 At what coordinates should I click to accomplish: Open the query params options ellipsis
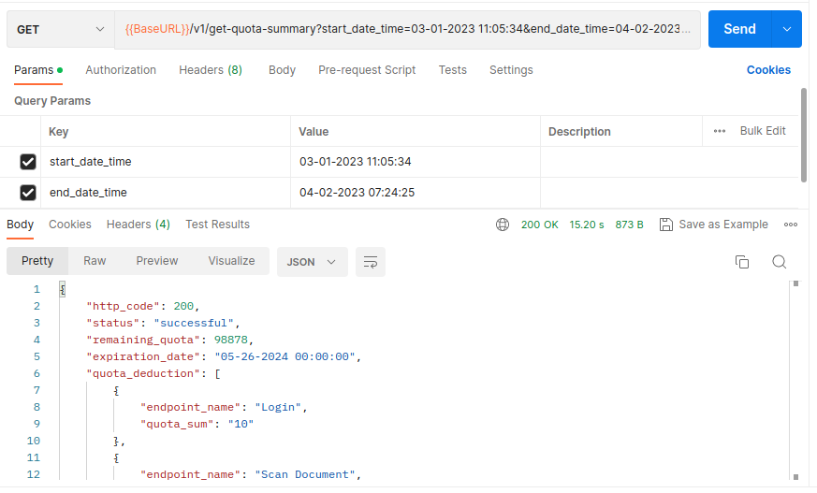tap(720, 131)
